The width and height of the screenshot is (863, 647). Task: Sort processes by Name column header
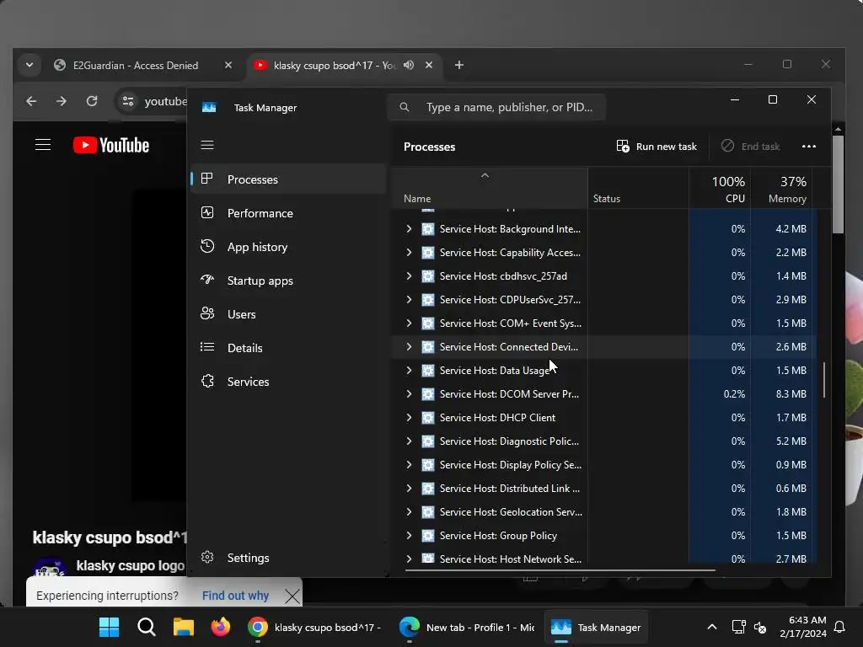pyautogui.click(x=490, y=188)
